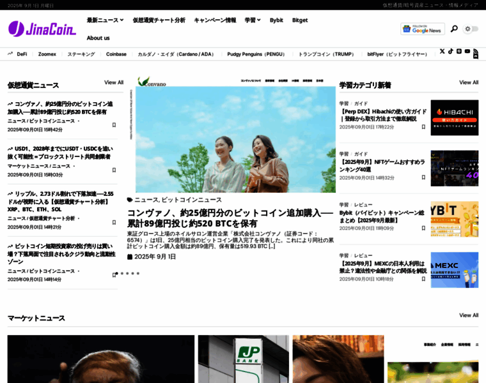Image resolution: width=486 pixels, height=383 pixels.
Task: Select the トランプコイン (TRUMP) tag
Action: (x=327, y=54)
